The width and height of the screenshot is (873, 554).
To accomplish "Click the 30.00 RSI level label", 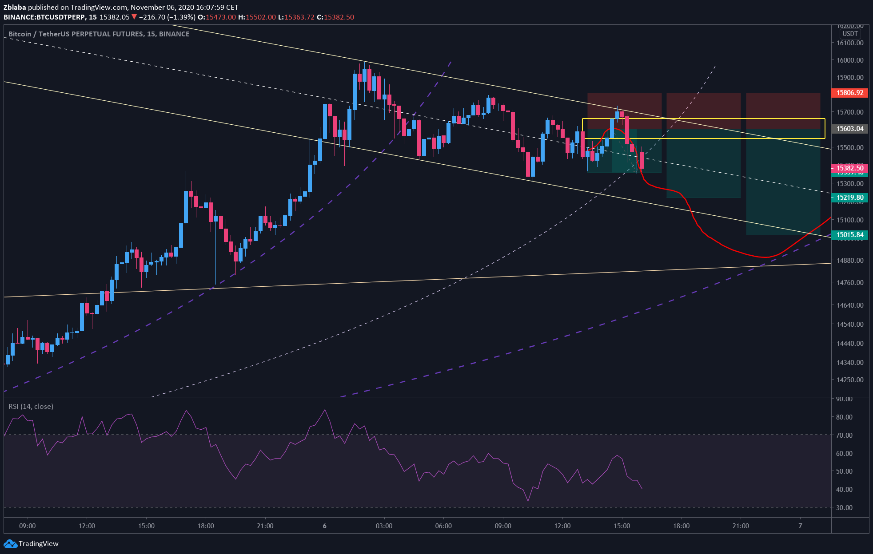I will 844,507.
